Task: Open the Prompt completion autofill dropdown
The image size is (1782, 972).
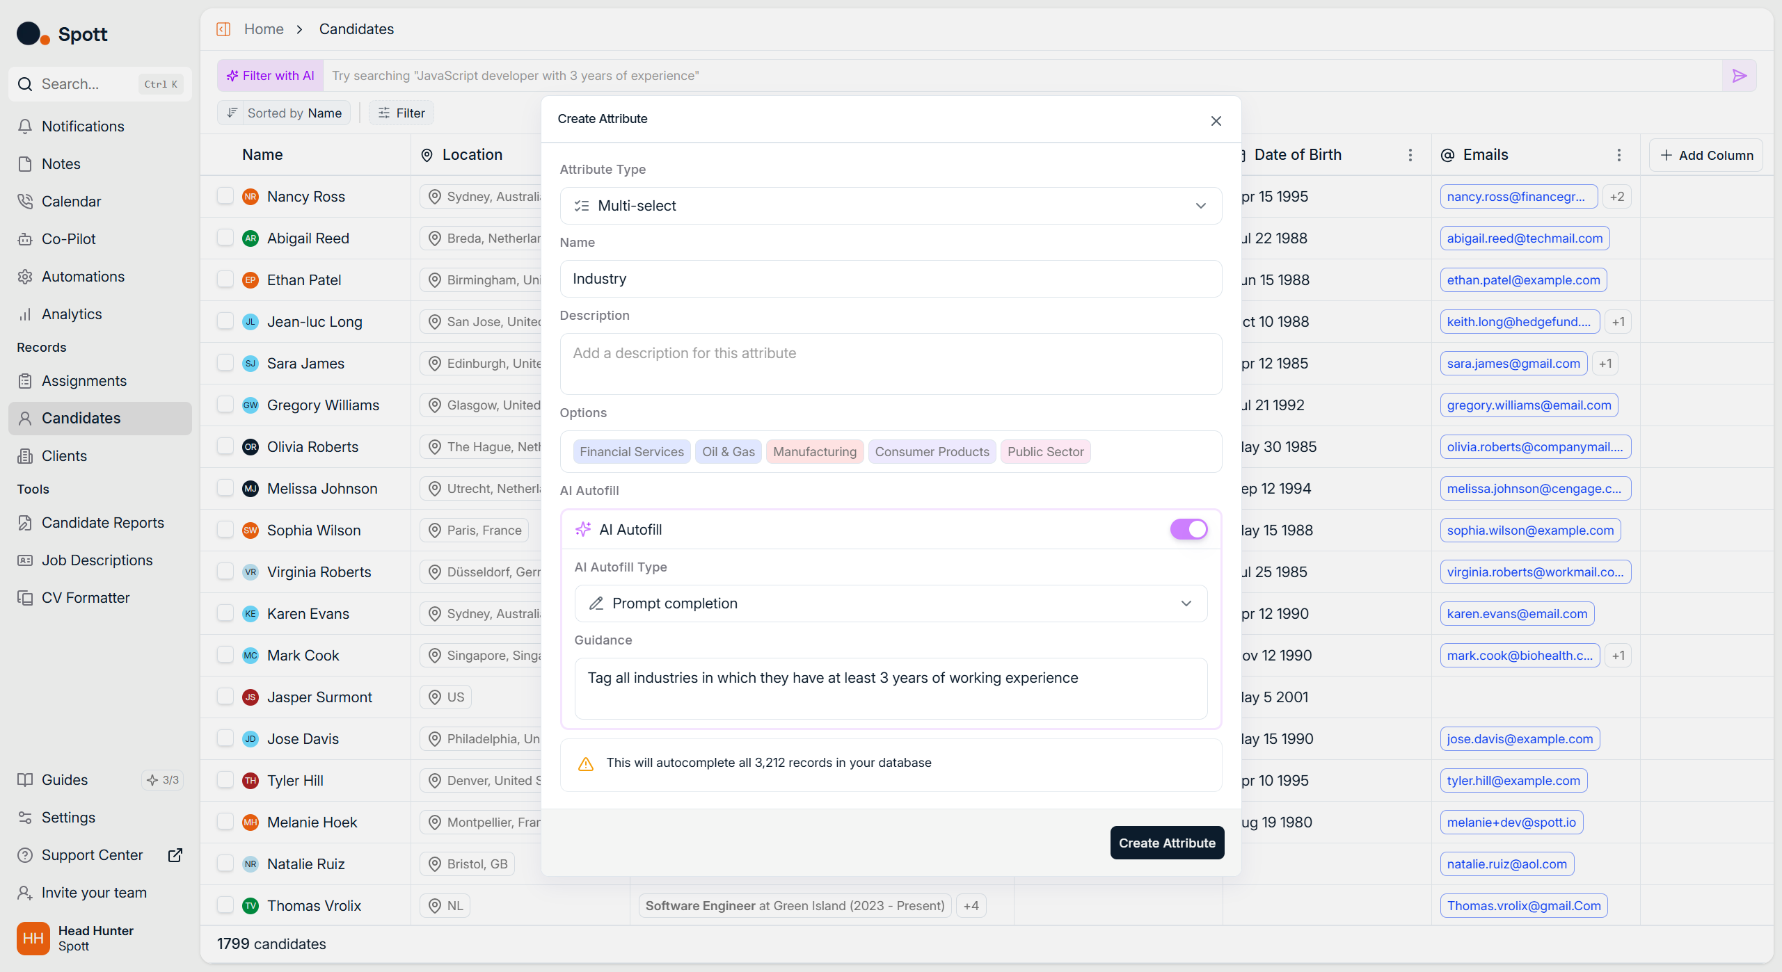Action: tap(891, 604)
